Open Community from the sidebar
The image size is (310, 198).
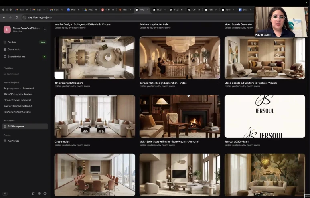coord(14,49)
